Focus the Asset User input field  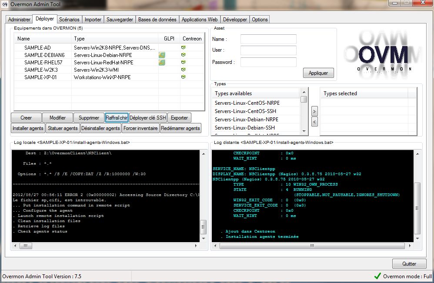(268, 50)
